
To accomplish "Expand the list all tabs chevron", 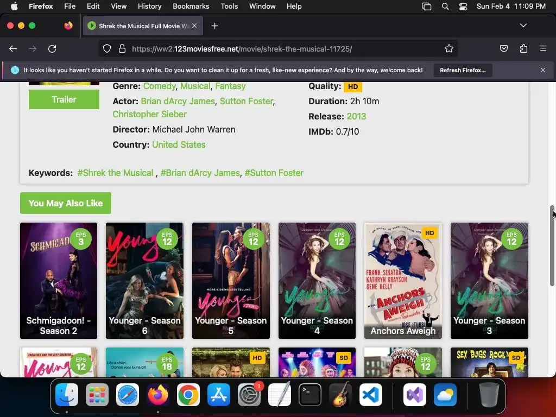I will [x=523, y=26].
